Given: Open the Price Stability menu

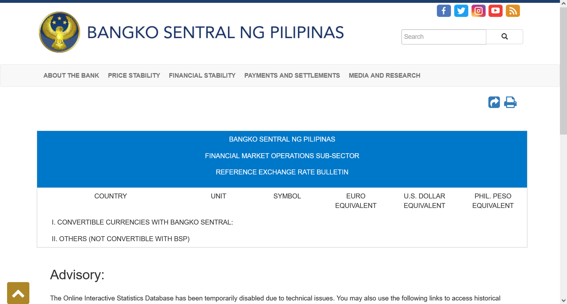Looking at the screenshot, I should 134,76.
